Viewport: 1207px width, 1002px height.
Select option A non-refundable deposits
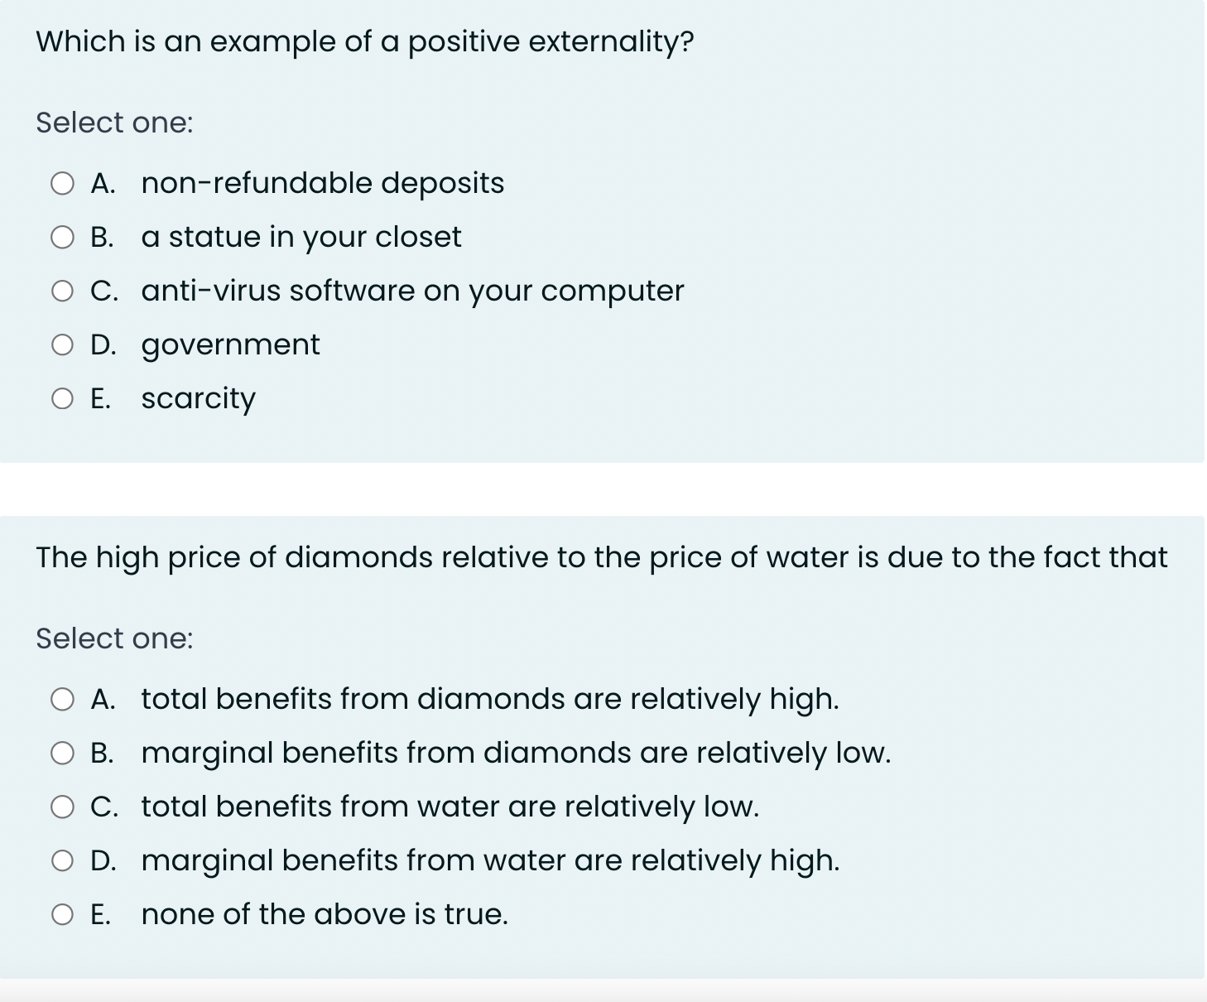click(63, 182)
